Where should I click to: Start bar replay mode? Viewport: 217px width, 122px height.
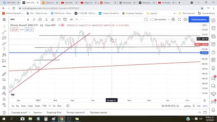point(71,20)
